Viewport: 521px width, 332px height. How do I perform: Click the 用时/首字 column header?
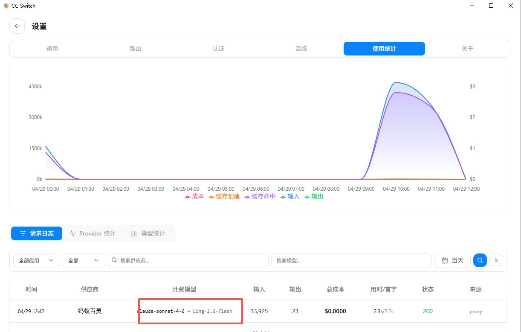coord(383,289)
